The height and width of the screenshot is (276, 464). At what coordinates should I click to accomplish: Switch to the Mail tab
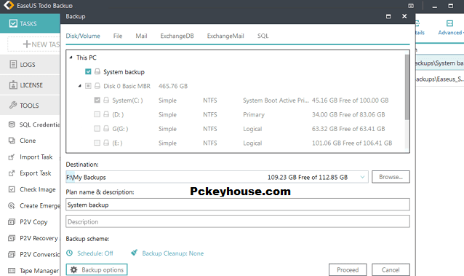pos(141,36)
